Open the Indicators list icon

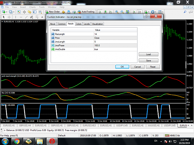coord(146,12)
